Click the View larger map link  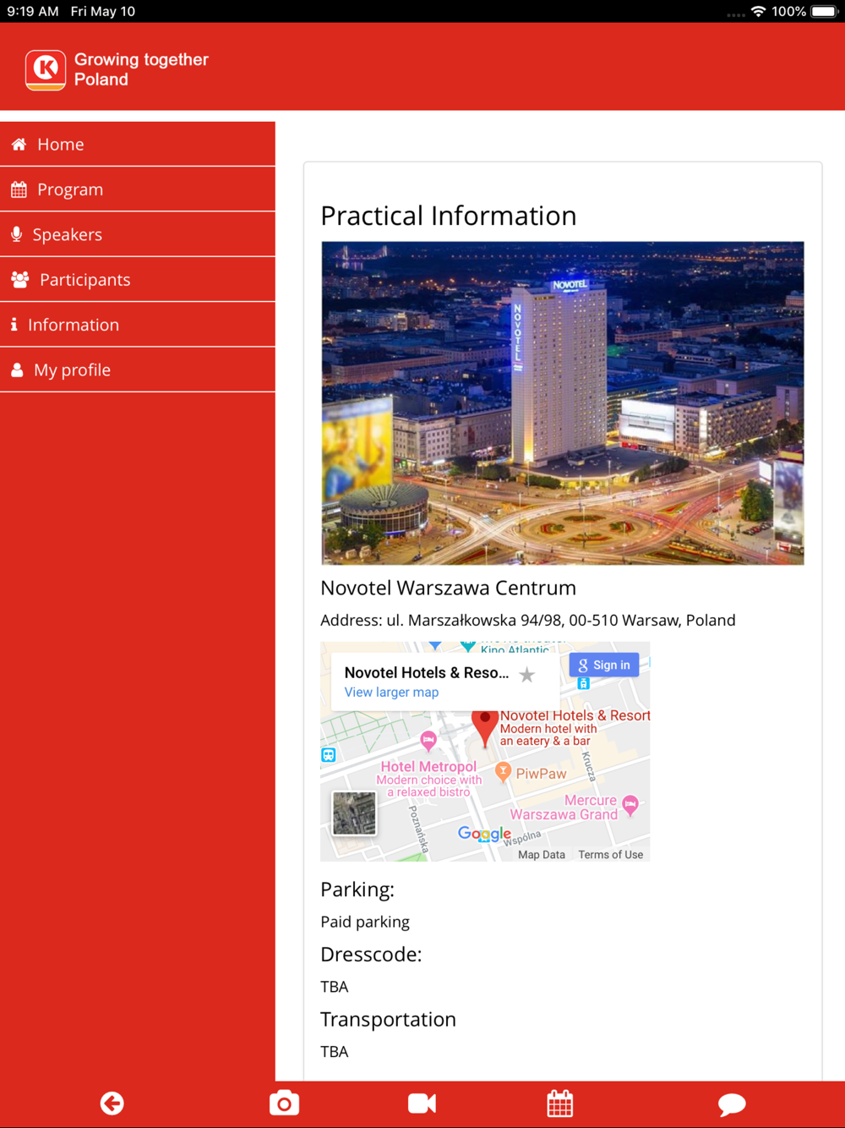(x=391, y=693)
